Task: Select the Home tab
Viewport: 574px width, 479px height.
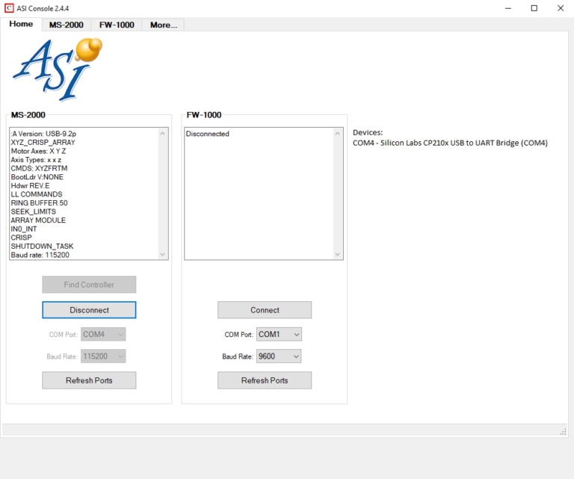Action: tap(21, 24)
